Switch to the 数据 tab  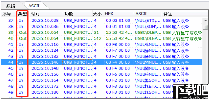point(11,6)
